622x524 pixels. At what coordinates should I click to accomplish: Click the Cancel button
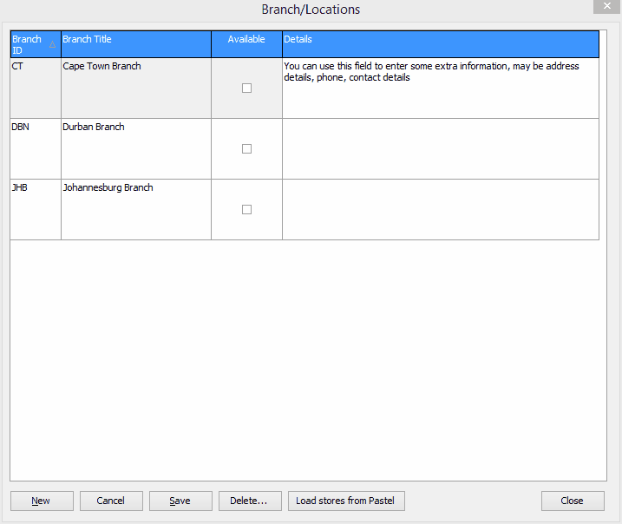point(111,501)
